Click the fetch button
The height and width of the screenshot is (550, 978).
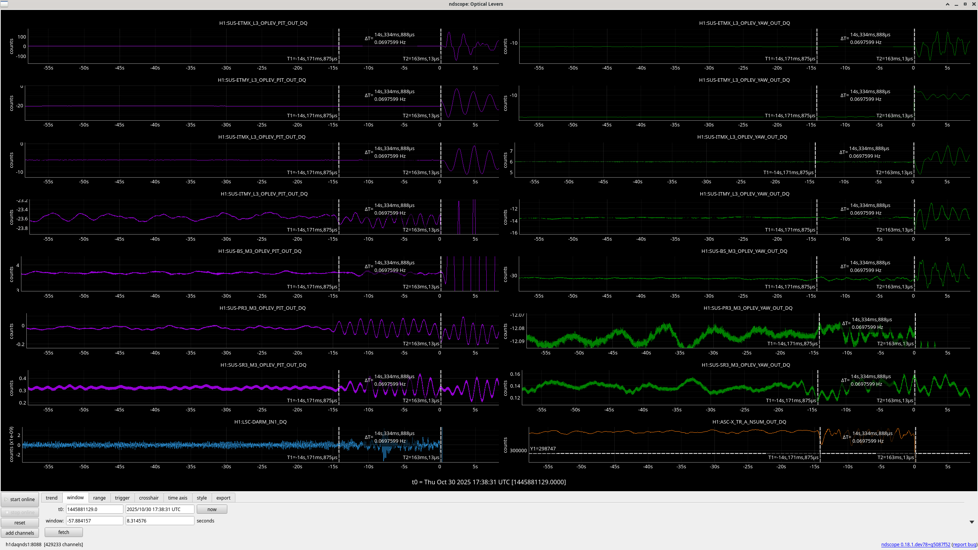64,532
